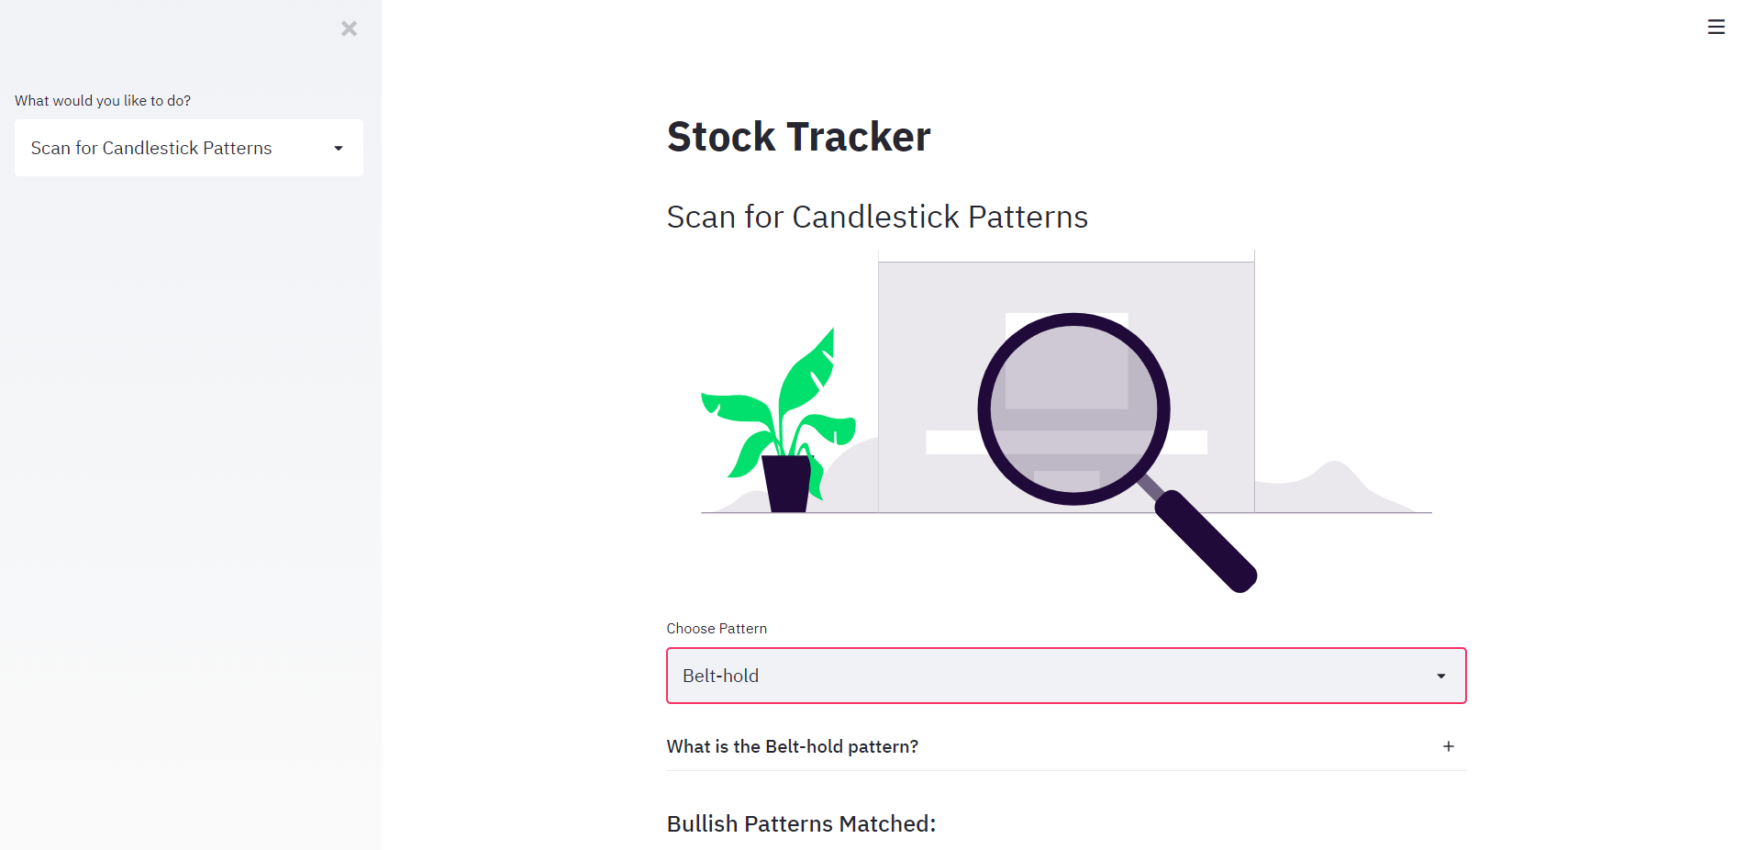
Task: Close the sidebar with the X icon
Action: click(349, 28)
